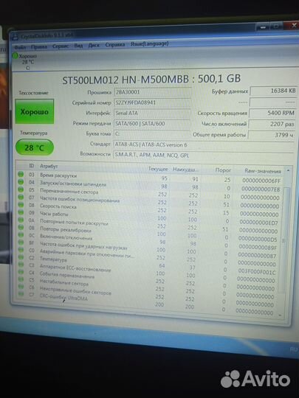Sort by the Атрибут column header
Image resolution: width=299 pixels, height=398 pixels.
coord(49,166)
